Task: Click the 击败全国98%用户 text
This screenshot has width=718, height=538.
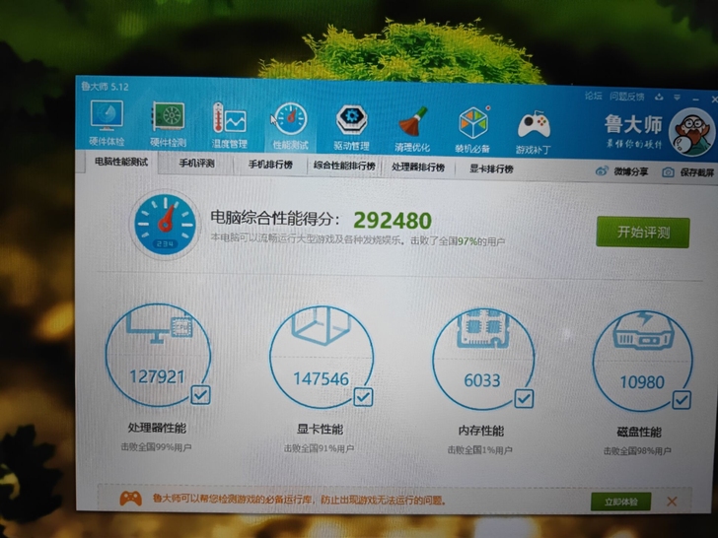Action: point(637,451)
